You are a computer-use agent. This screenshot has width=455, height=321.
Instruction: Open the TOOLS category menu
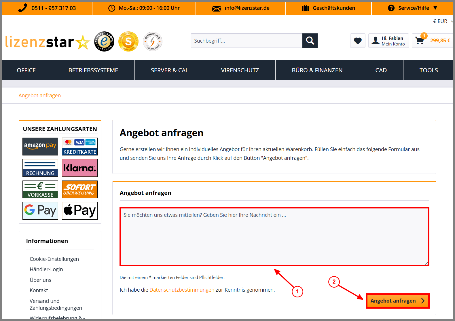[429, 70]
